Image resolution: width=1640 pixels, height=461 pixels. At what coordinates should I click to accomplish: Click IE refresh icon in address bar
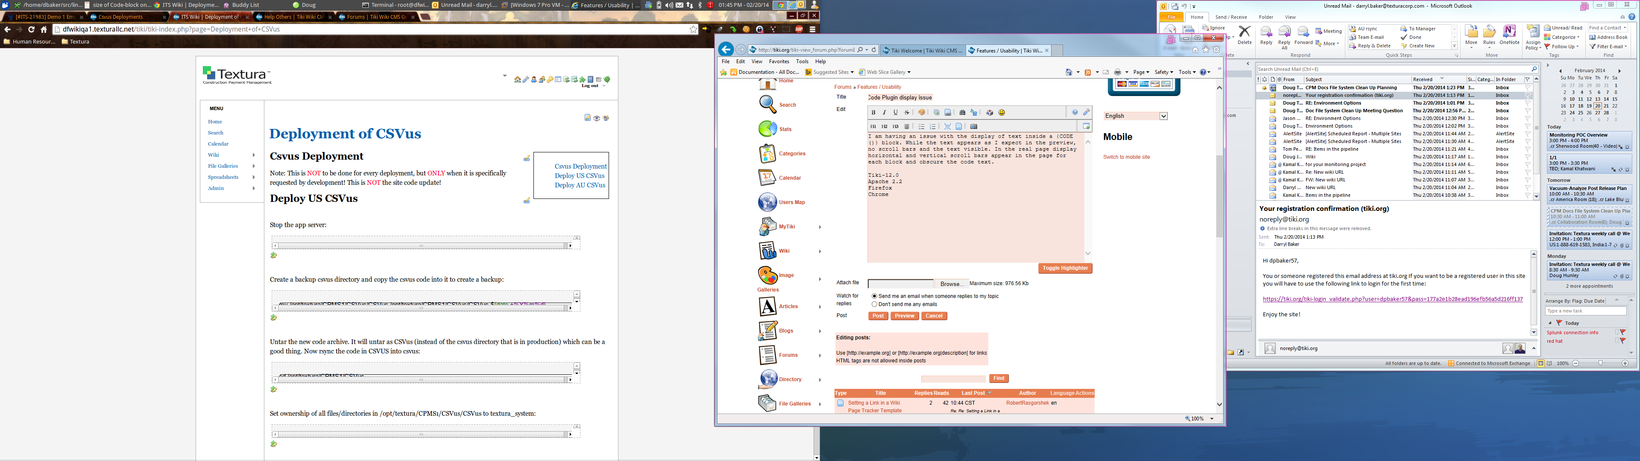click(874, 50)
